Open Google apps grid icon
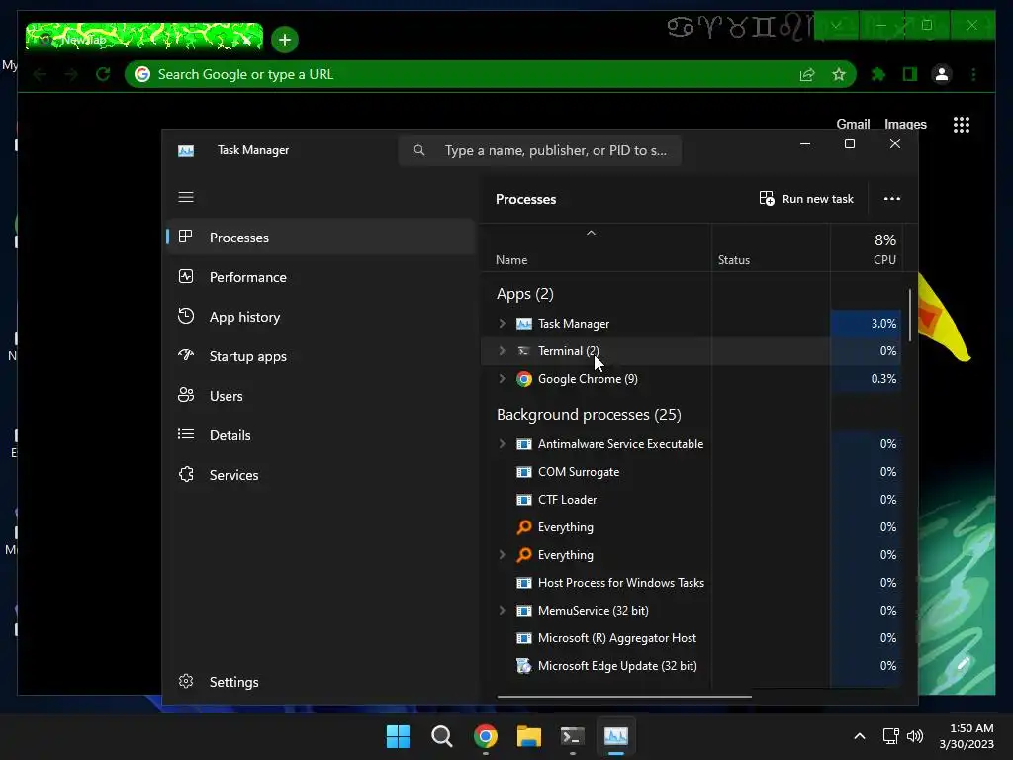The width and height of the screenshot is (1013, 760). point(962,125)
